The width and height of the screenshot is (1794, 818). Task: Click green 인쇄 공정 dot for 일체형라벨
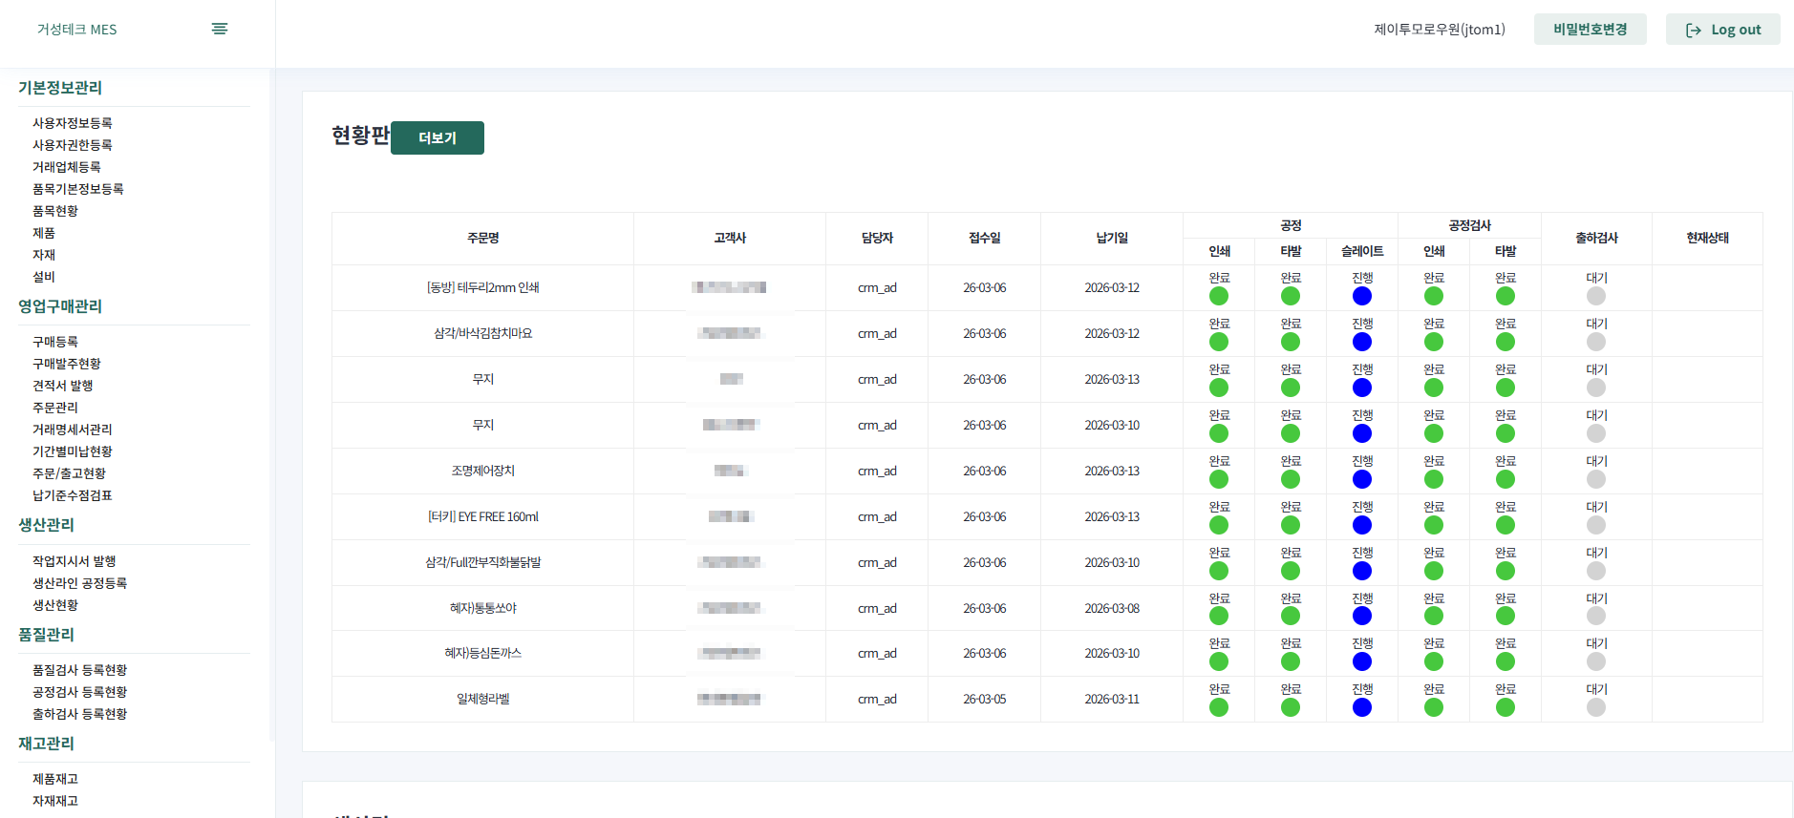[x=1219, y=707]
